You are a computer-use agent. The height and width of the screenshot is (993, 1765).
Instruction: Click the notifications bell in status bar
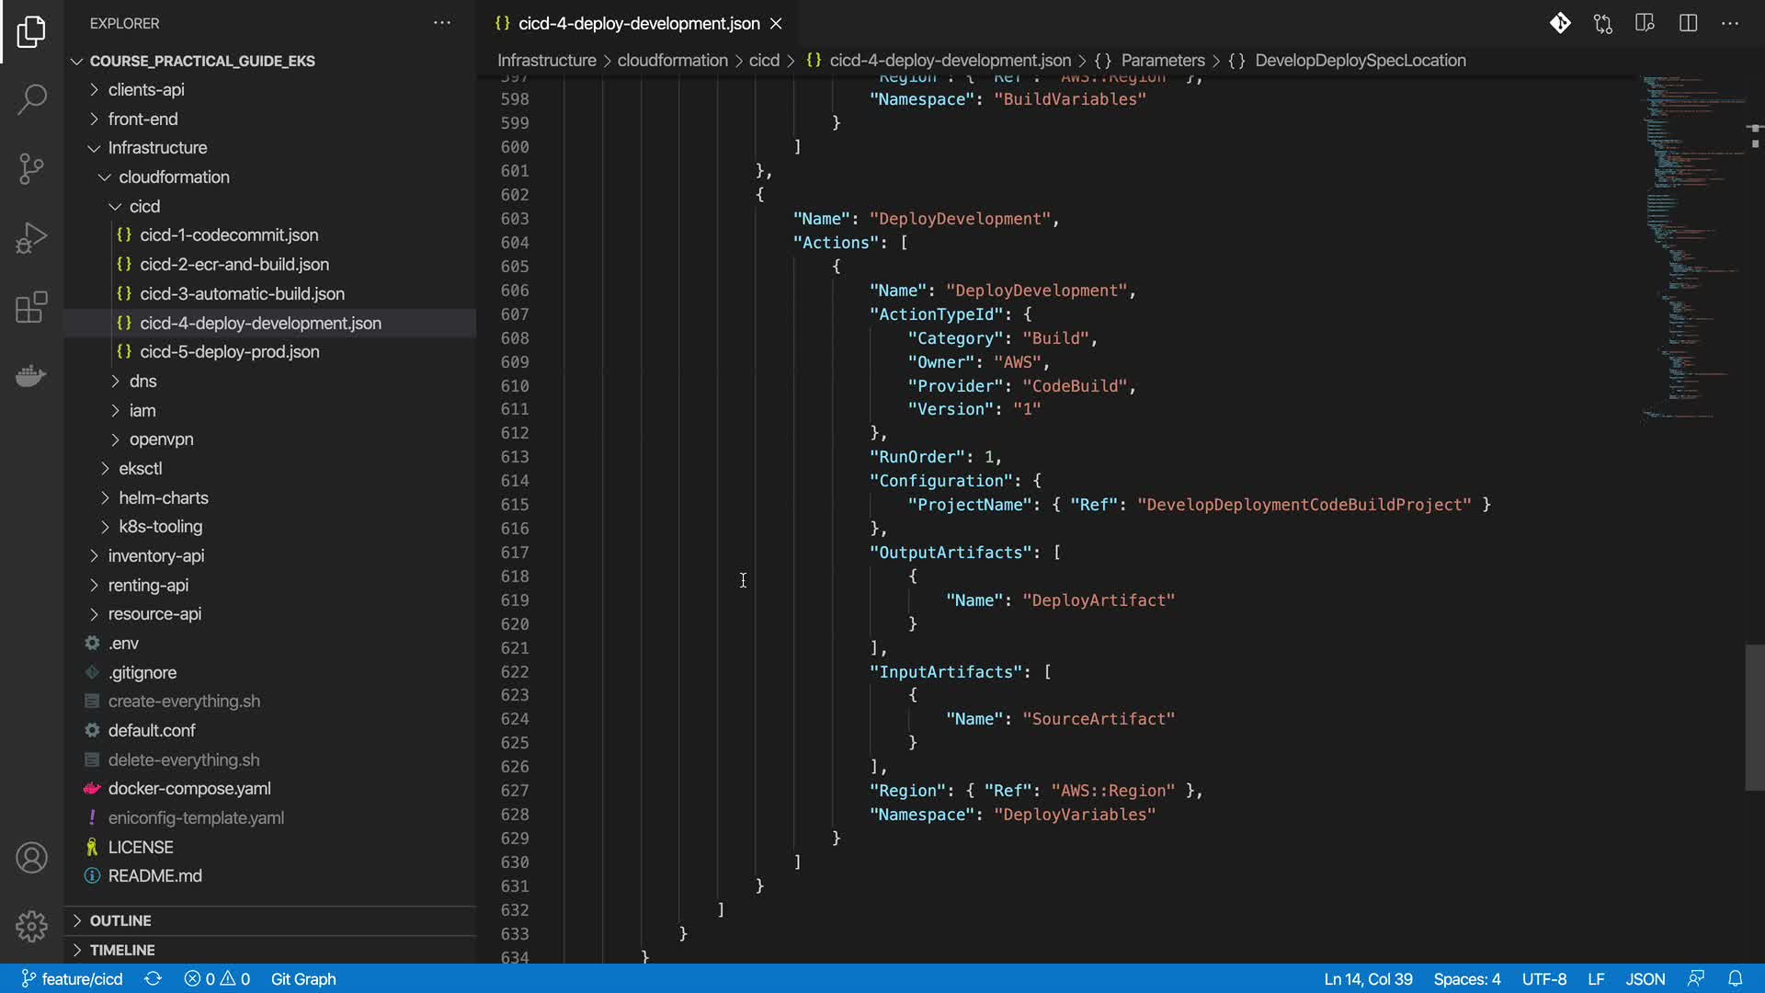1735,978
